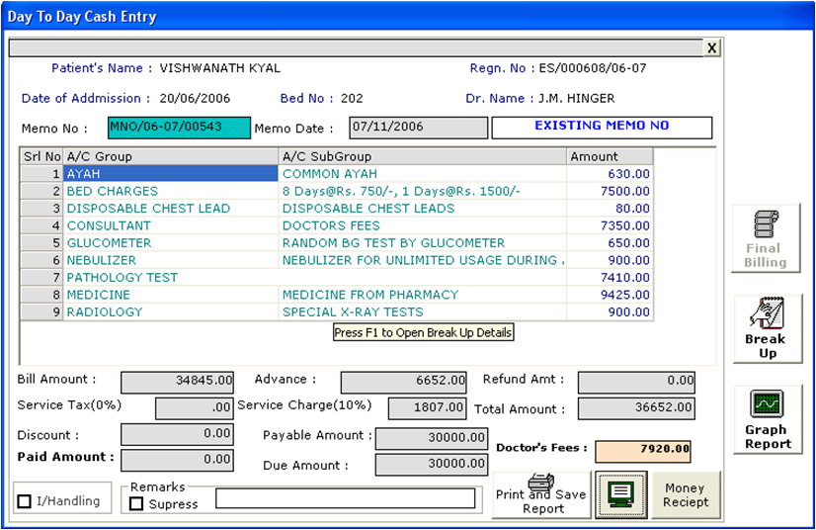Select the PATHOLOGY TEST group cell

coord(171,277)
